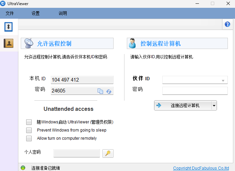Enable 随Windows启动 UltraViewer checkbox

29,122
